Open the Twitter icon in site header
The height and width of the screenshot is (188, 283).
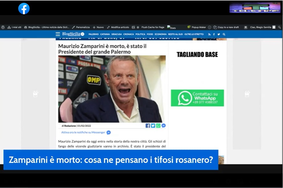(x=219, y=34)
